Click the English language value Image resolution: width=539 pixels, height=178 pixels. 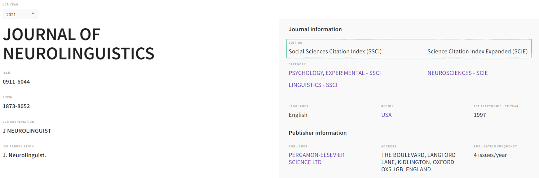pos(298,115)
